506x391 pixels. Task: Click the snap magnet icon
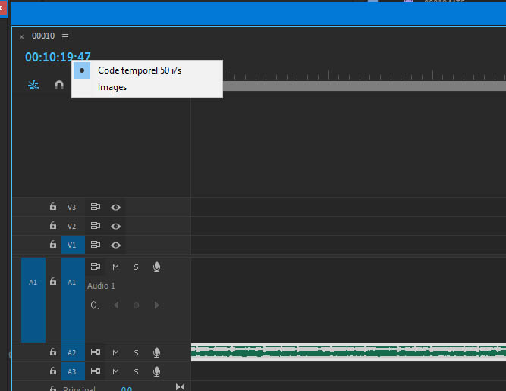coord(59,86)
